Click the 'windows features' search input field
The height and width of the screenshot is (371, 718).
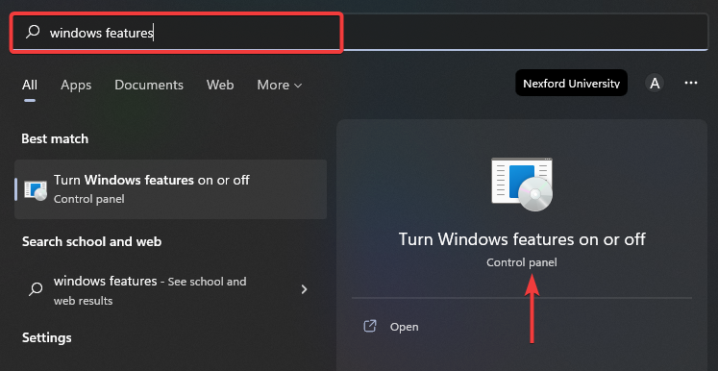point(359,32)
